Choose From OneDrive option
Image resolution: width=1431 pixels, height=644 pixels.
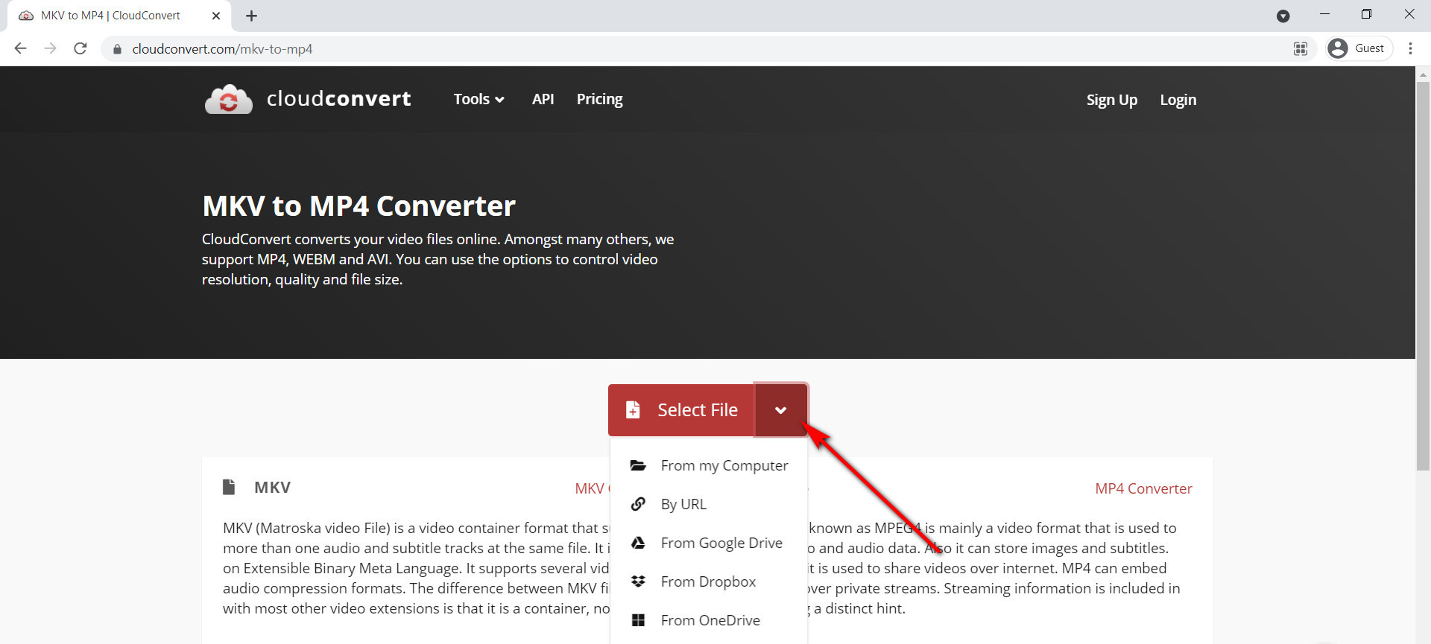click(709, 620)
